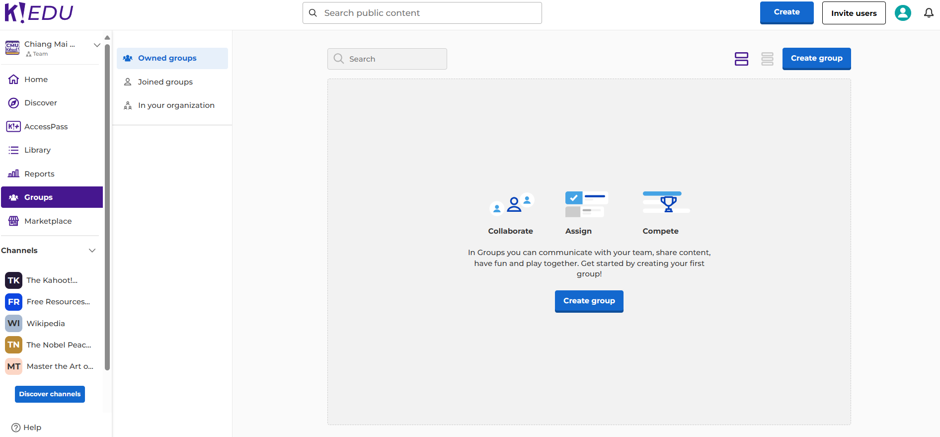Screen dimensions: 940x437
Task: Open the Marketplace page
Action: click(48, 221)
